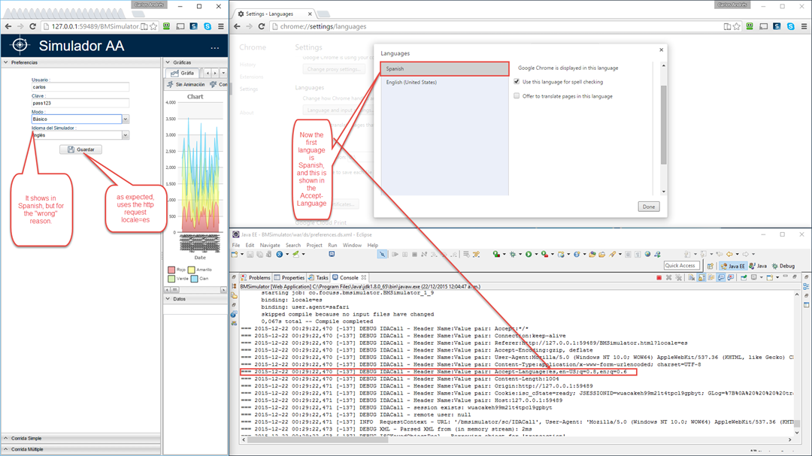This screenshot has height=456, width=812.
Task: Select the Gráfica tab in Gráficas panel
Action: (183, 73)
